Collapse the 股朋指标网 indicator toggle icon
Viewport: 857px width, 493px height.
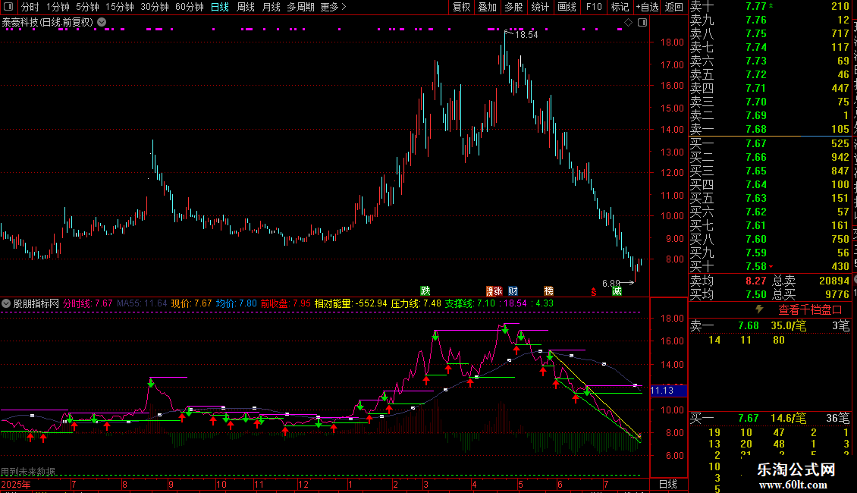(6, 303)
